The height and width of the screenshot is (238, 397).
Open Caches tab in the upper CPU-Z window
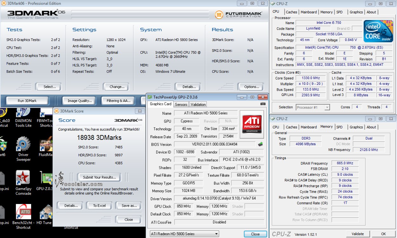(291, 12)
